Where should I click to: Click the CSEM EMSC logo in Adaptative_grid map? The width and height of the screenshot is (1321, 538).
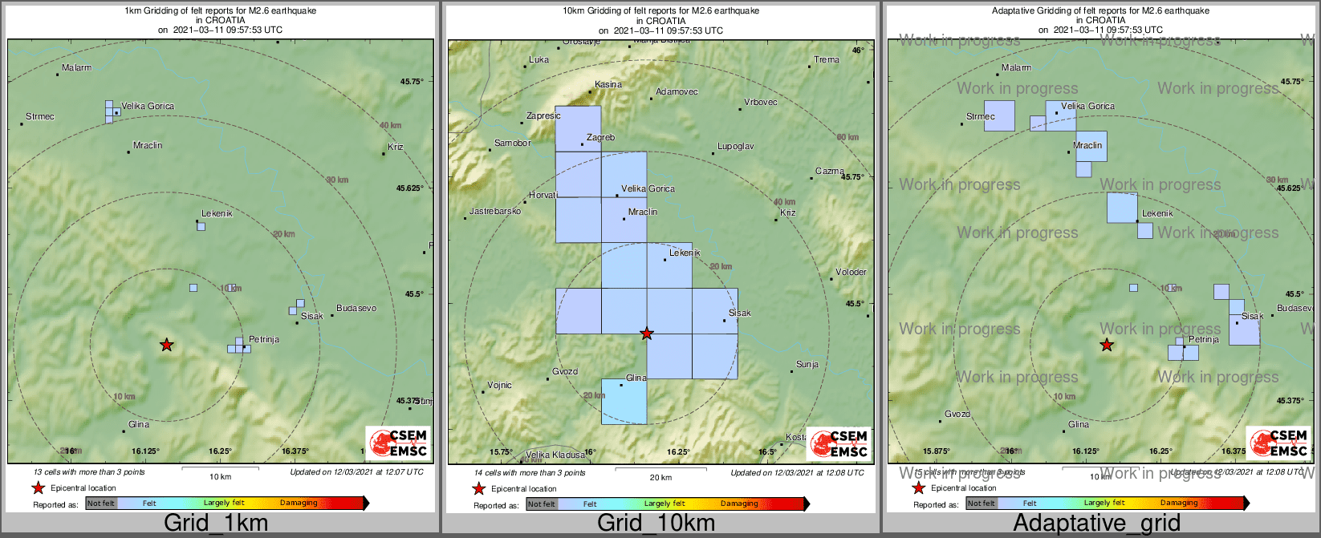[x=1278, y=443]
